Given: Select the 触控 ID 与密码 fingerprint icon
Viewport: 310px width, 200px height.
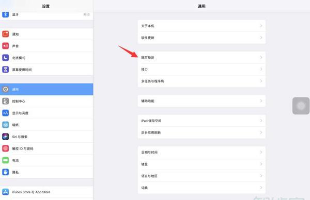Looking at the screenshot, I should (x=6, y=148).
